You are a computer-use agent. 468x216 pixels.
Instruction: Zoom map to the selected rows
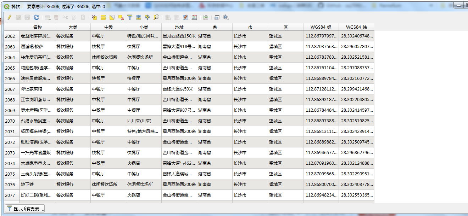pyautogui.click(x=156, y=17)
